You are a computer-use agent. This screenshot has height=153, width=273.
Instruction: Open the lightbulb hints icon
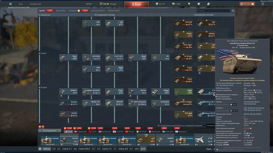pyautogui.click(x=189, y=4)
